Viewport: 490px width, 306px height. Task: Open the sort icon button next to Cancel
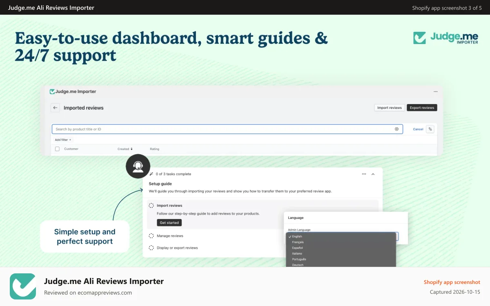(430, 129)
